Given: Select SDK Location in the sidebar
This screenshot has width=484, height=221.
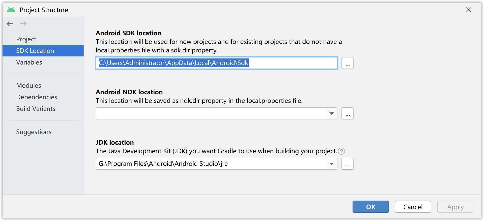Looking at the screenshot, I should tap(43, 51).
